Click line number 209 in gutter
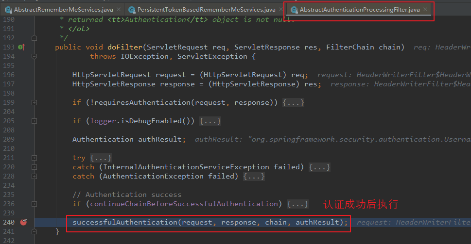Image resolution: width=471 pixels, height=244 pixels. click(x=9, y=139)
